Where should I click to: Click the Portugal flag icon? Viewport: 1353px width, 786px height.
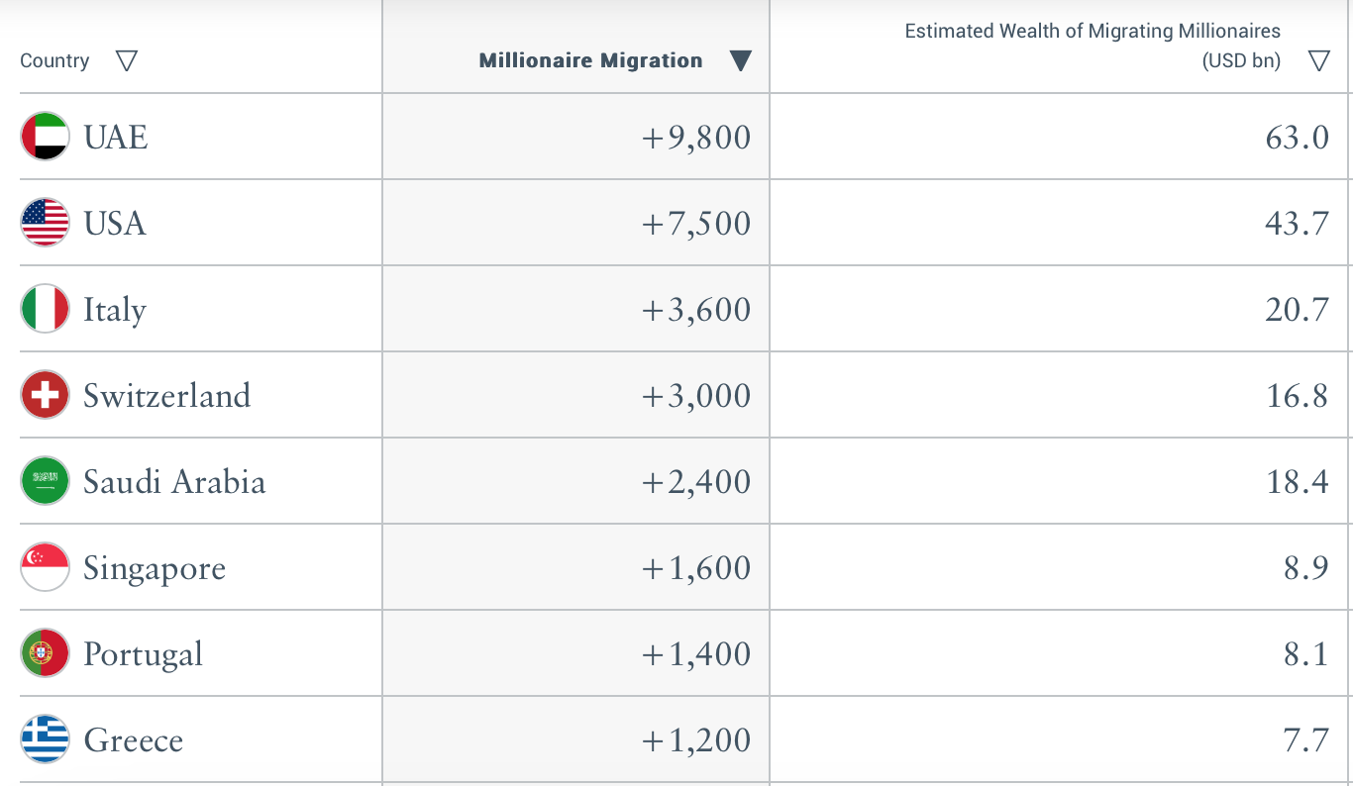45,653
